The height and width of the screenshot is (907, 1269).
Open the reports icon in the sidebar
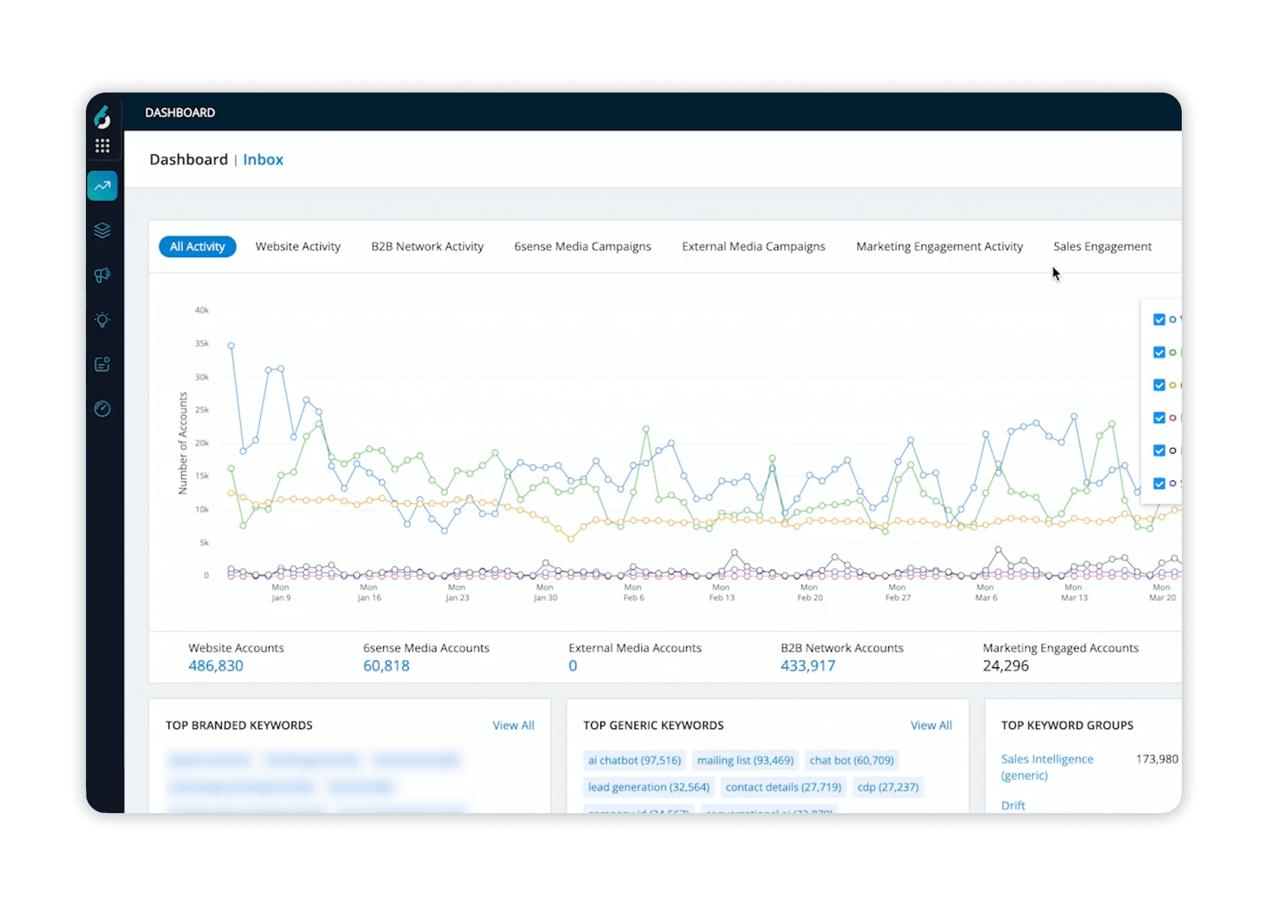[102, 364]
